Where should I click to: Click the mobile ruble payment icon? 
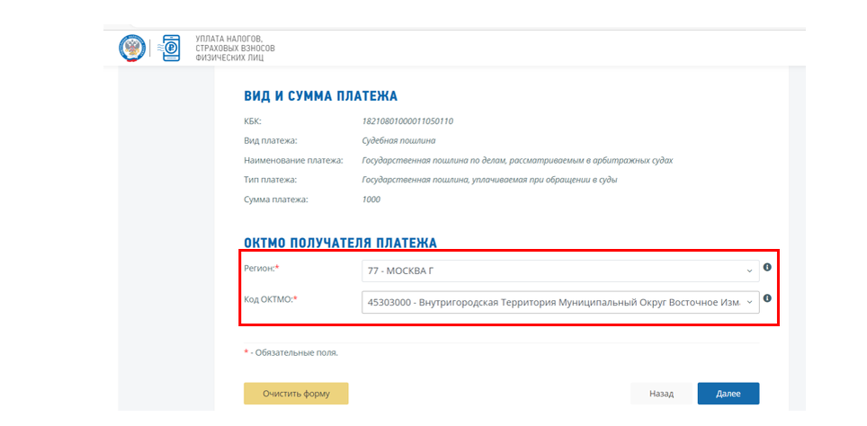coord(168,49)
